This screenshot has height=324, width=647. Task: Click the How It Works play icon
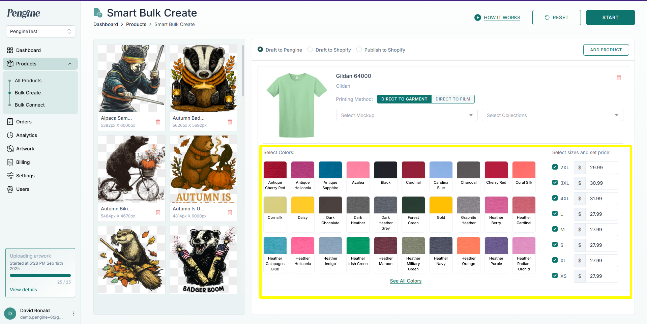pos(477,18)
